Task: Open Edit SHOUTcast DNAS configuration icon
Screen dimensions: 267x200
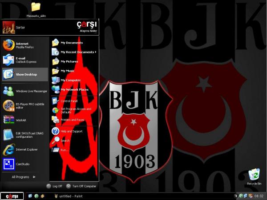Action: [8, 135]
